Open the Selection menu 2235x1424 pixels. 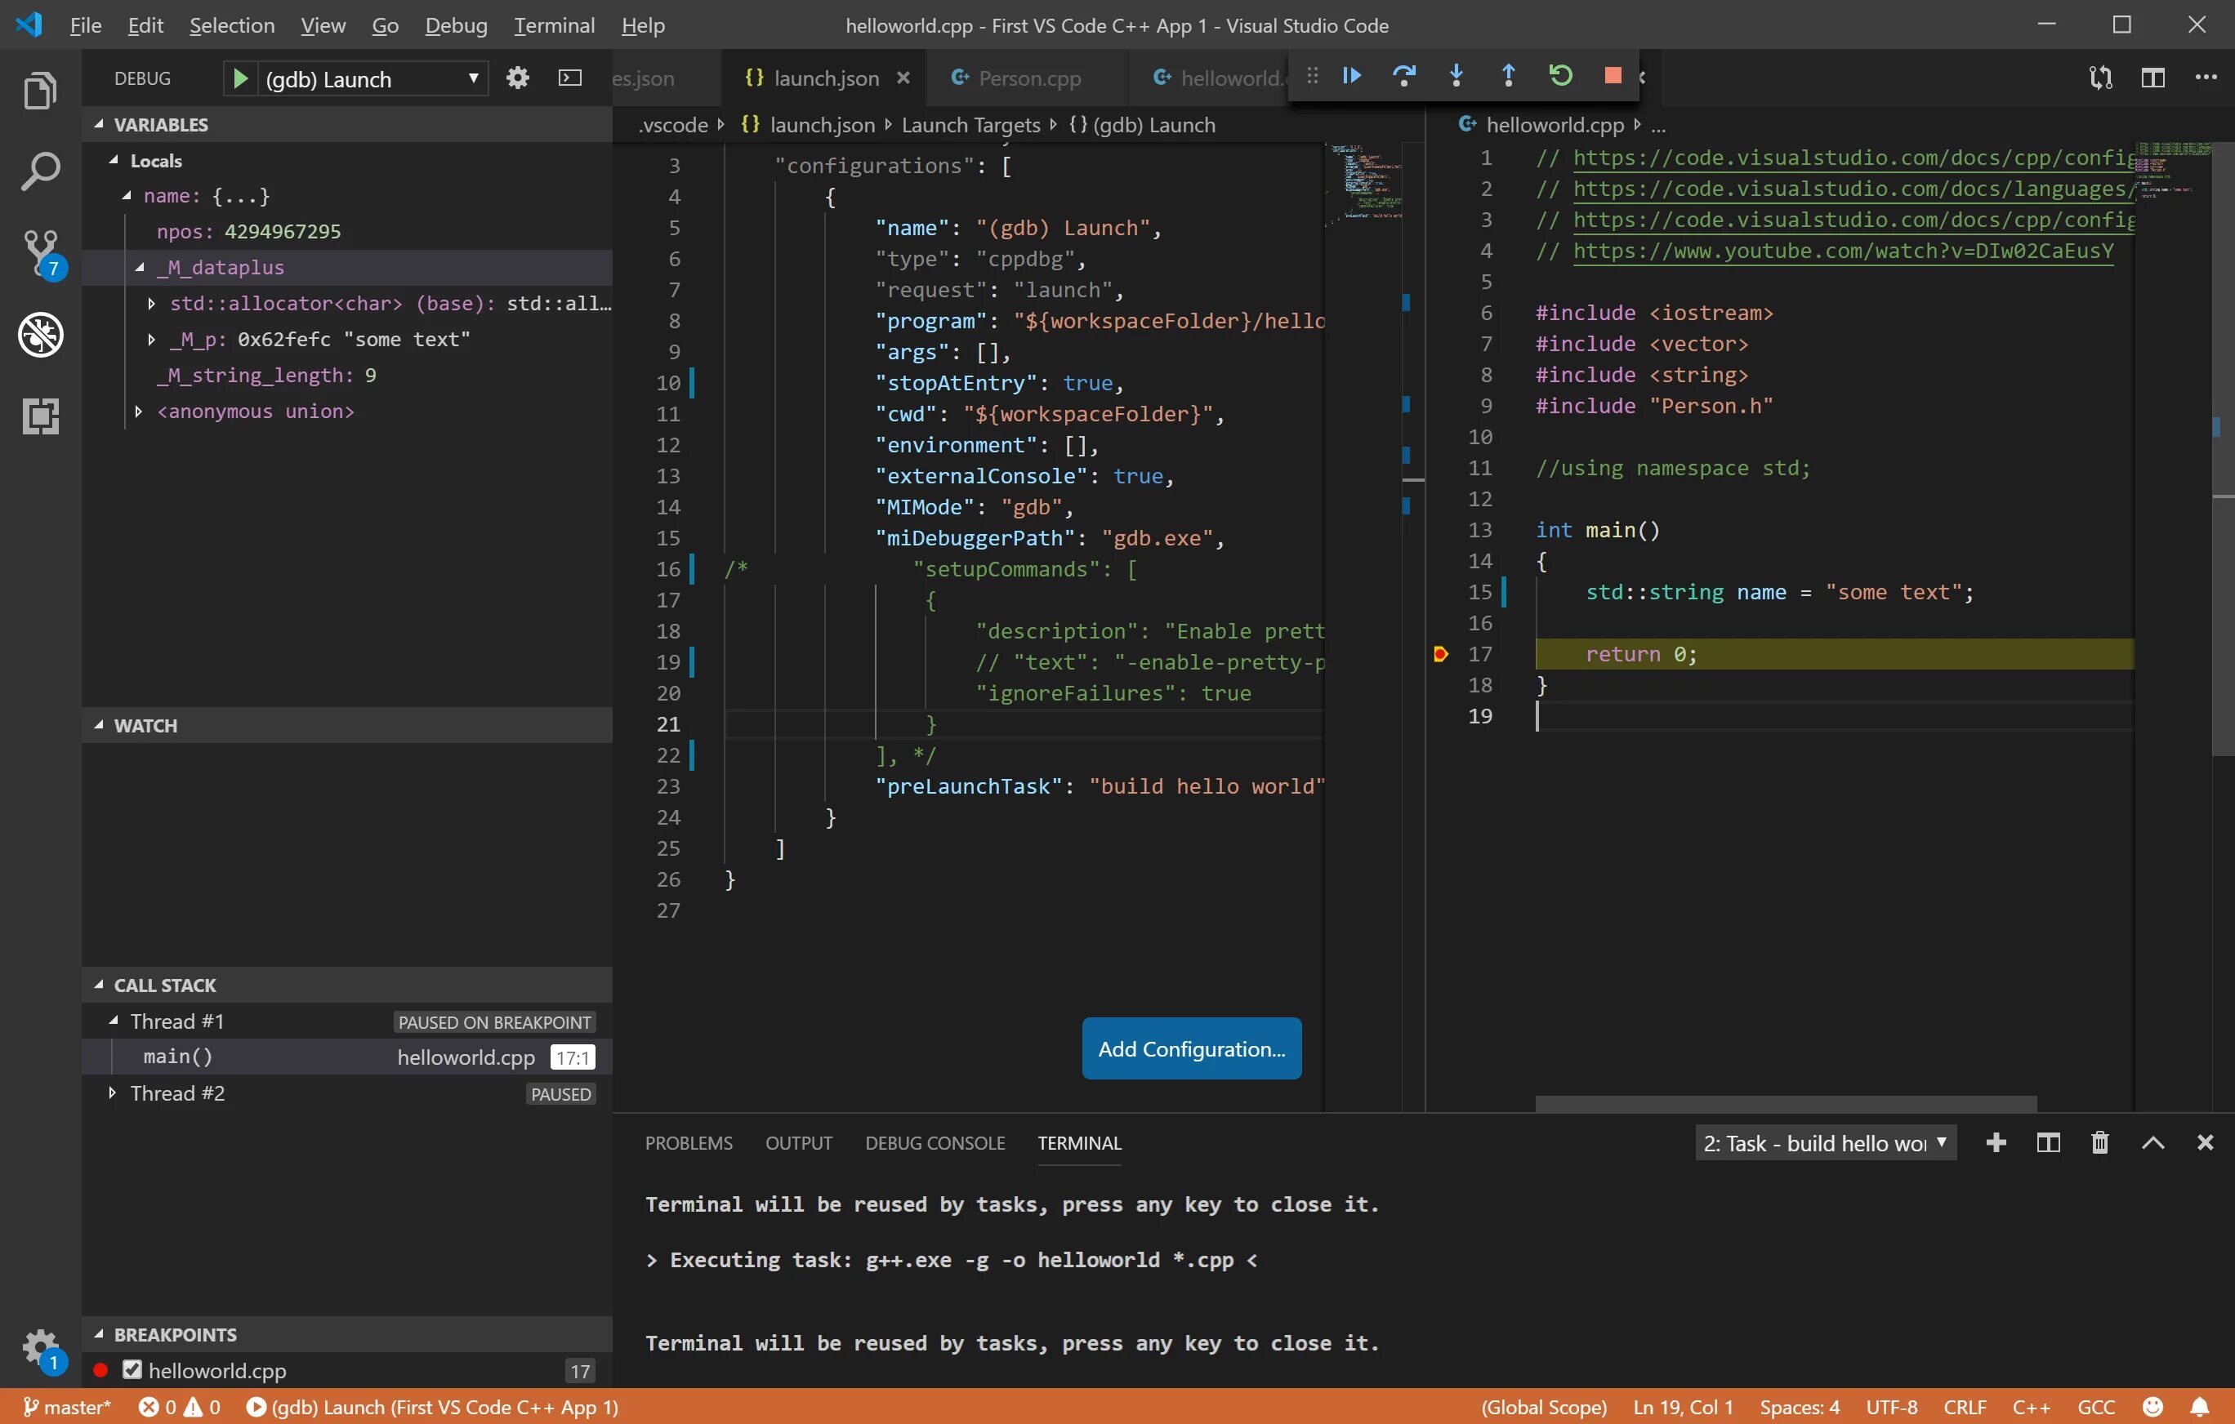[232, 25]
